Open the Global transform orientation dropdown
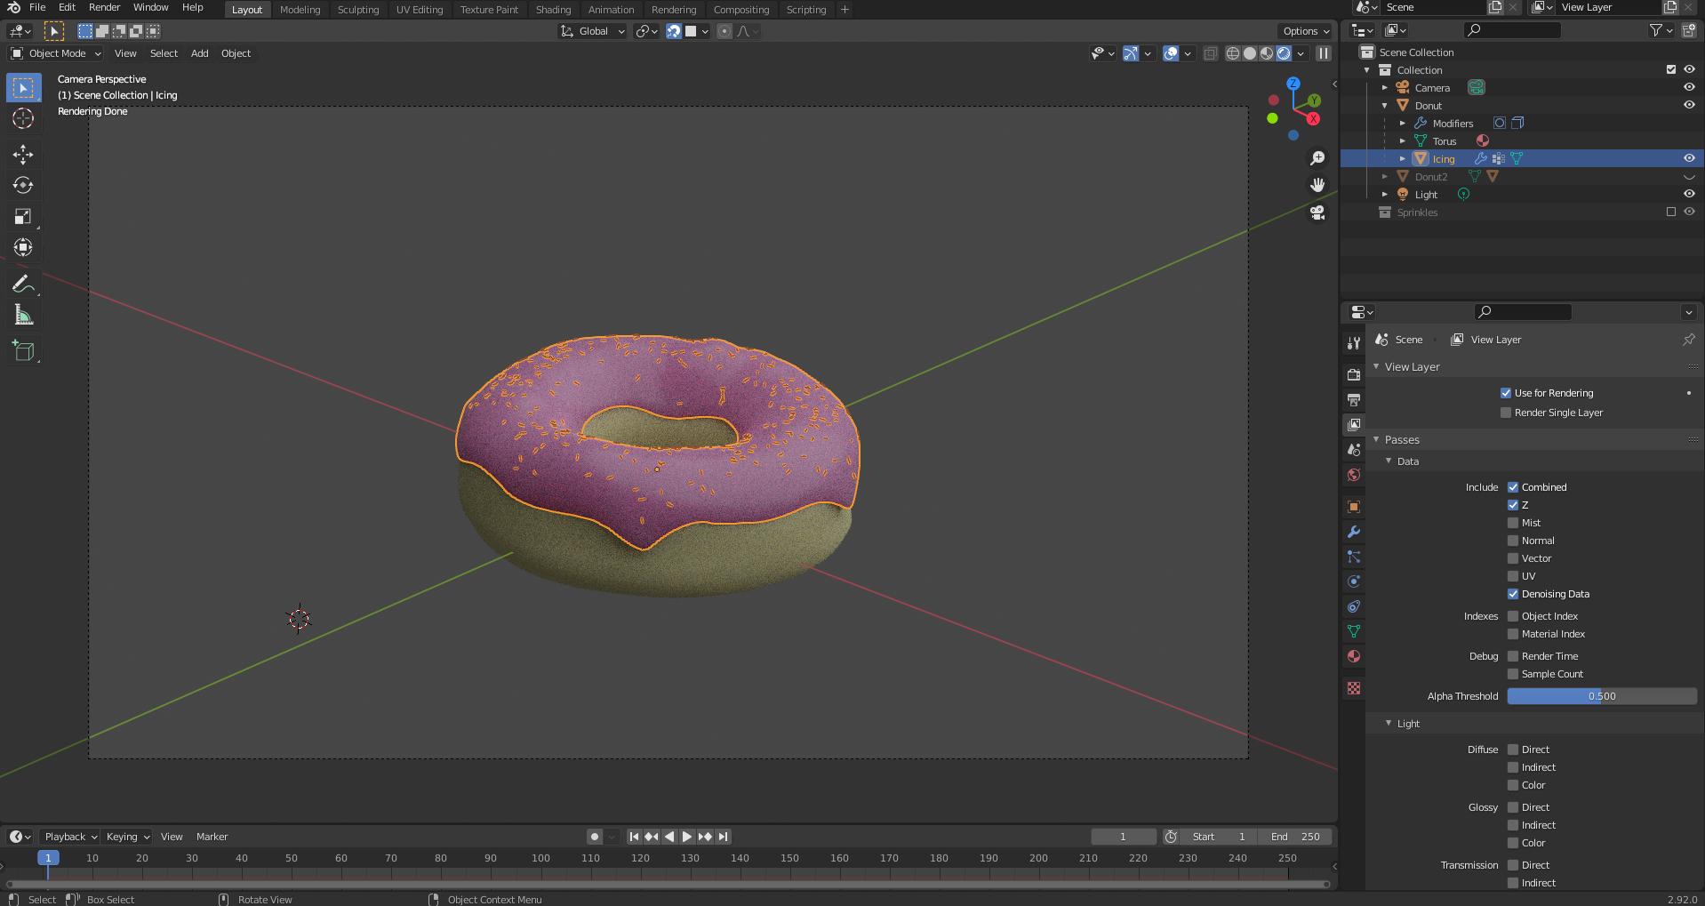 point(593,31)
